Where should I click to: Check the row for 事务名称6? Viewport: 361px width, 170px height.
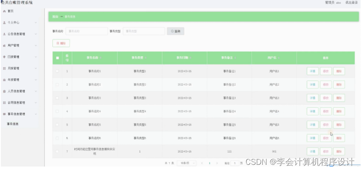57,138
